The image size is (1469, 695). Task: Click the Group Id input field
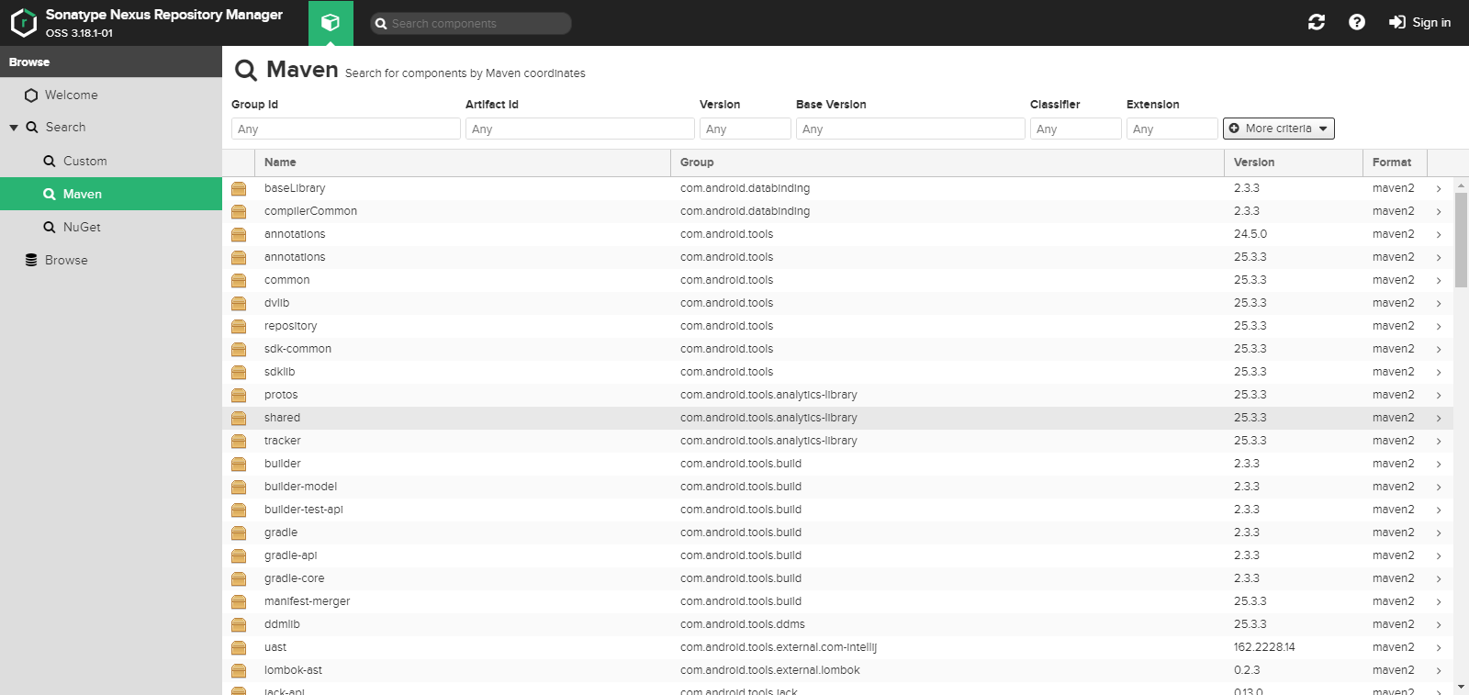coord(346,129)
